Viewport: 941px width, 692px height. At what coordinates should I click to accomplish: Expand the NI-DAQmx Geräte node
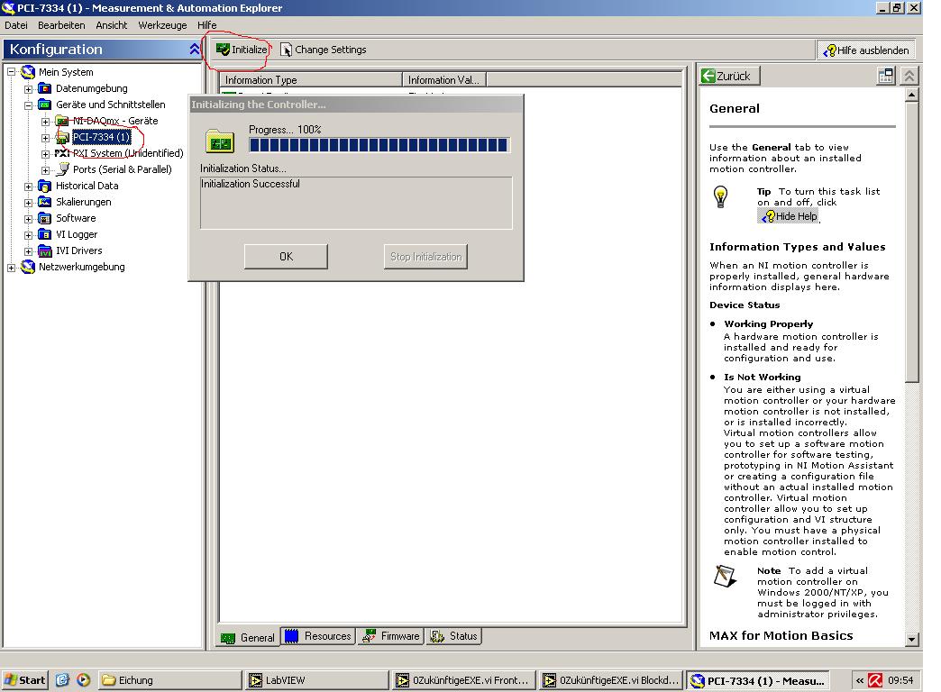pyautogui.click(x=46, y=122)
